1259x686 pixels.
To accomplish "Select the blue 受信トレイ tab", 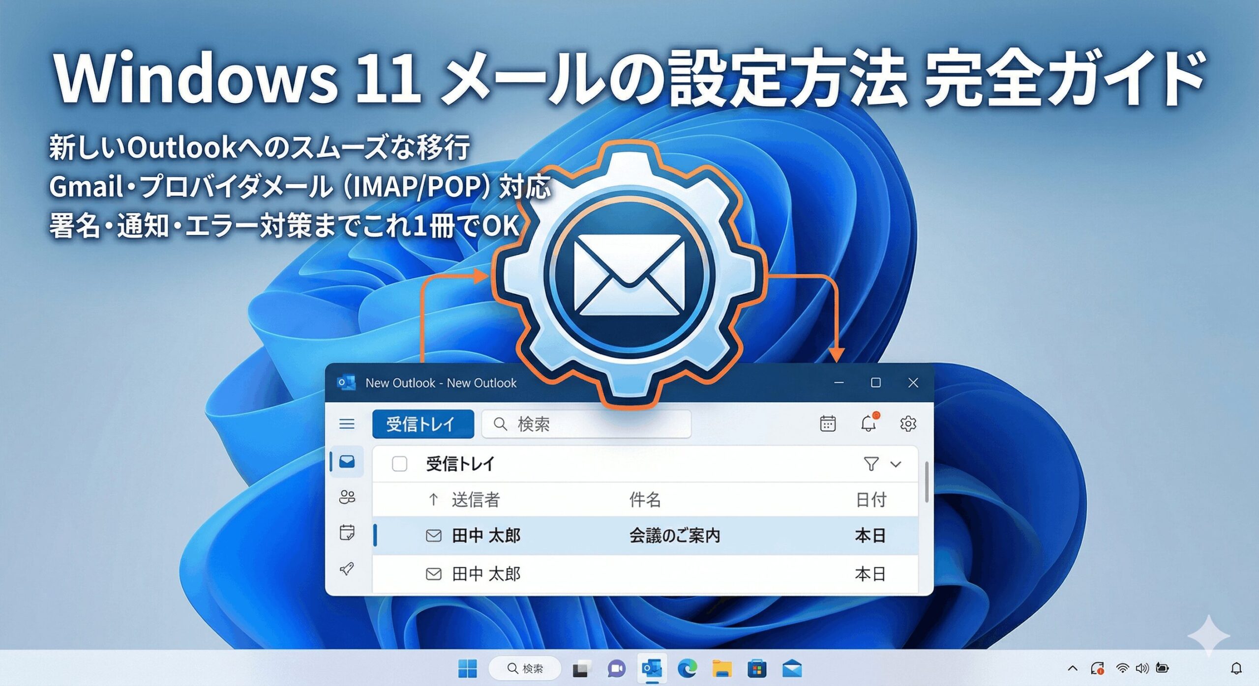I will tap(423, 424).
